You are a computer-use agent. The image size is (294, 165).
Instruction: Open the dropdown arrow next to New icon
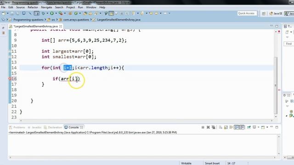8,13
